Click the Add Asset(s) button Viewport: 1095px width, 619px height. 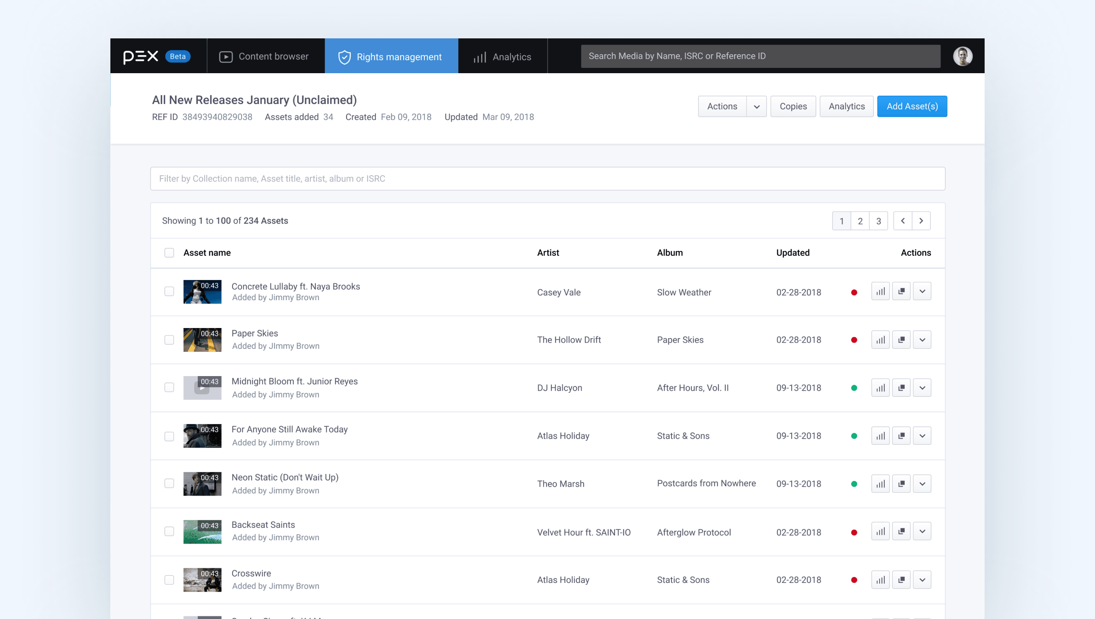click(x=912, y=107)
